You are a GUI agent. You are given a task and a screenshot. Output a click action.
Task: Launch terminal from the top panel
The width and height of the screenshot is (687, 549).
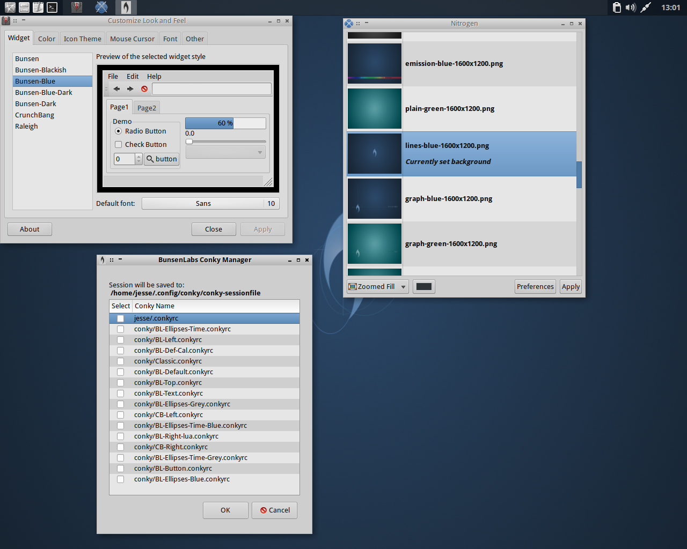pos(52,7)
